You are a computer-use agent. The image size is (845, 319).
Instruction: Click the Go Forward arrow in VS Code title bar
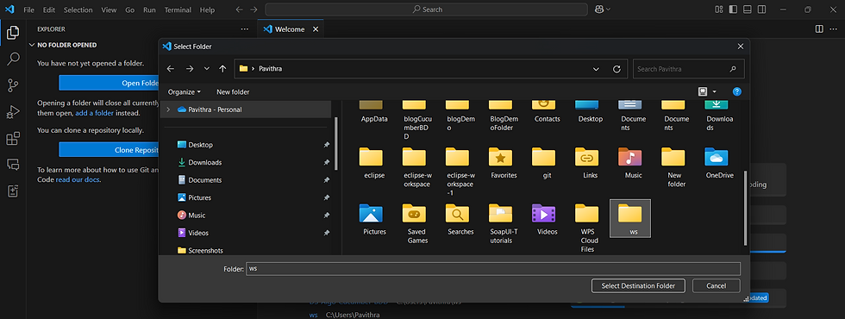[253, 9]
